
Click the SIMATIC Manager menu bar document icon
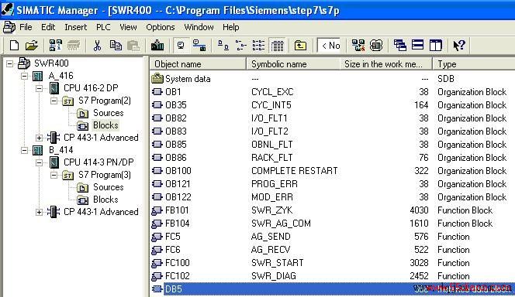click(x=9, y=27)
